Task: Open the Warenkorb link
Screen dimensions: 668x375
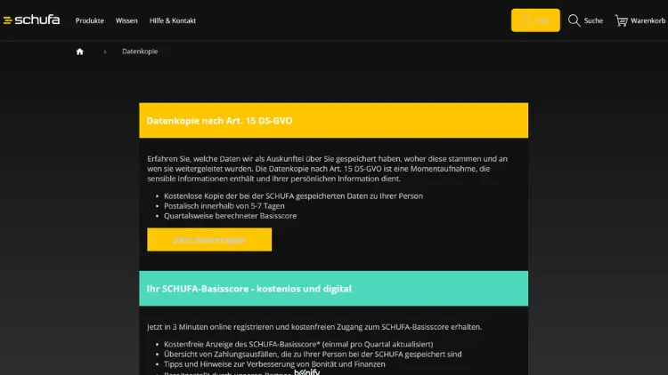Action: click(648, 20)
